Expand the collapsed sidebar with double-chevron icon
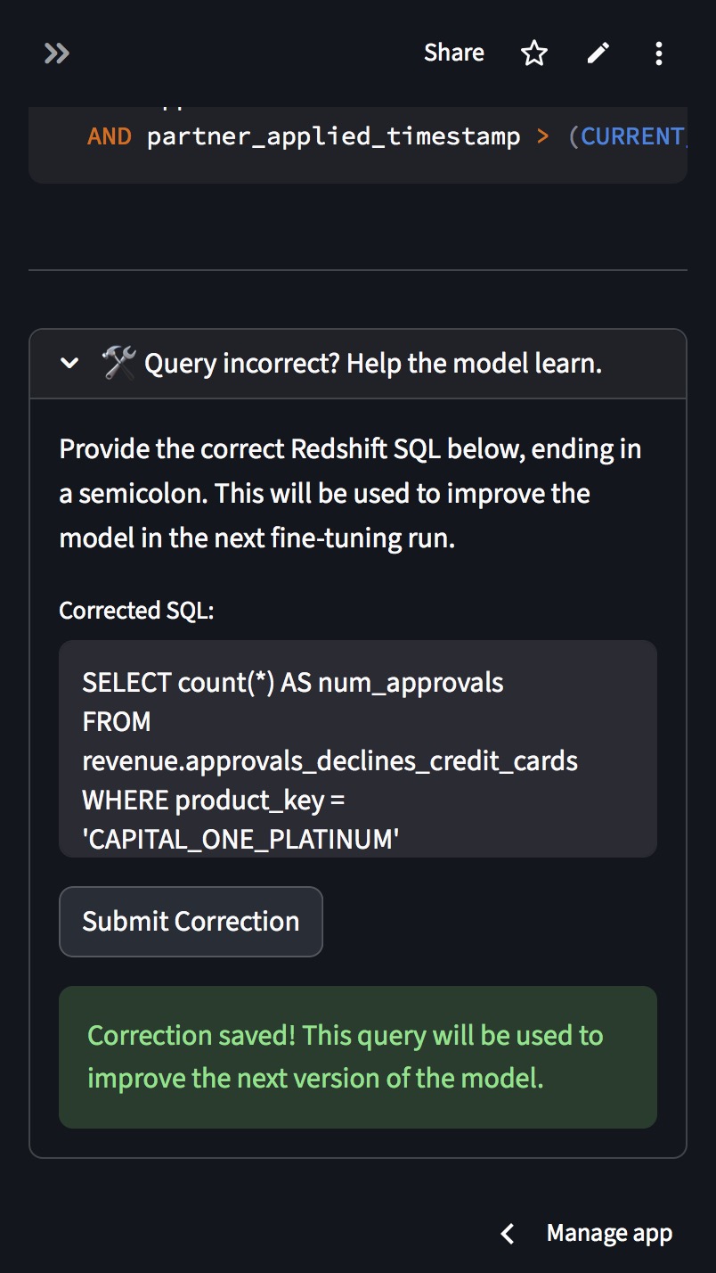The height and width of the screenshot is (1273, 716). click(x=56, y=53)
